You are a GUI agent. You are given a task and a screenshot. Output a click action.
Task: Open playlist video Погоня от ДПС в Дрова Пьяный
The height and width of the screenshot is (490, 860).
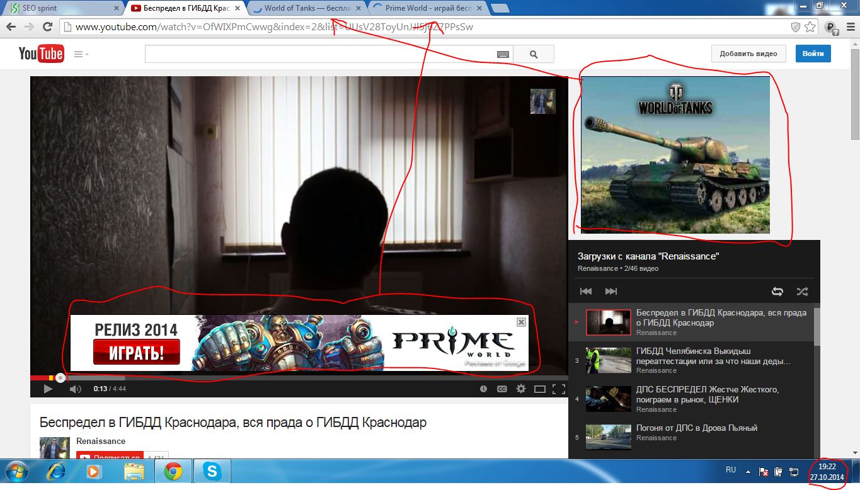pos(691,437)
